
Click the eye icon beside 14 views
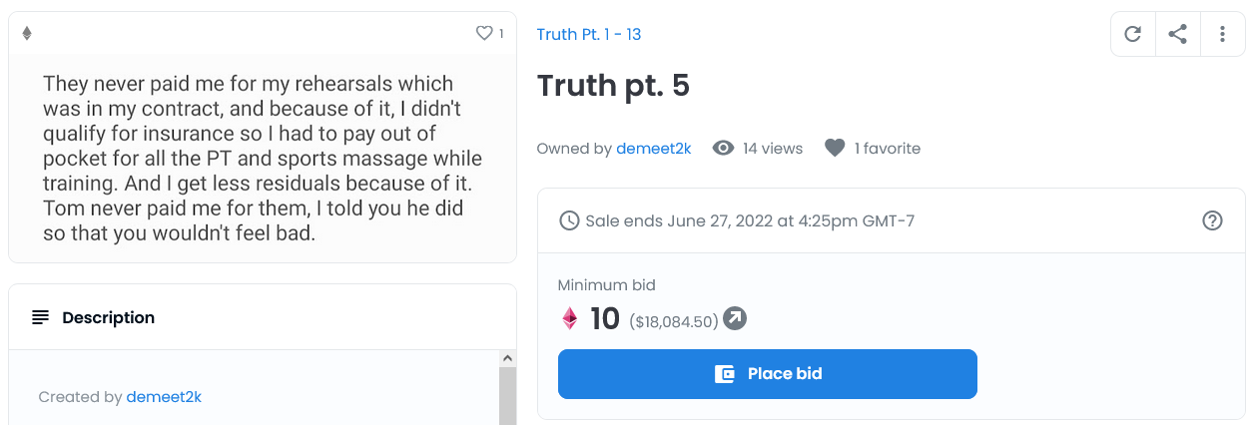coord(724,149)
